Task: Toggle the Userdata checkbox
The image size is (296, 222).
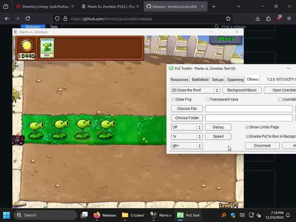Action: click(280, 99)
